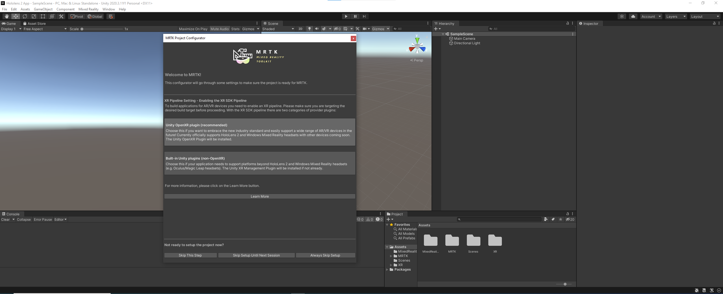
Task: Expand Packages in Project tree
Action: click(387, 269)
